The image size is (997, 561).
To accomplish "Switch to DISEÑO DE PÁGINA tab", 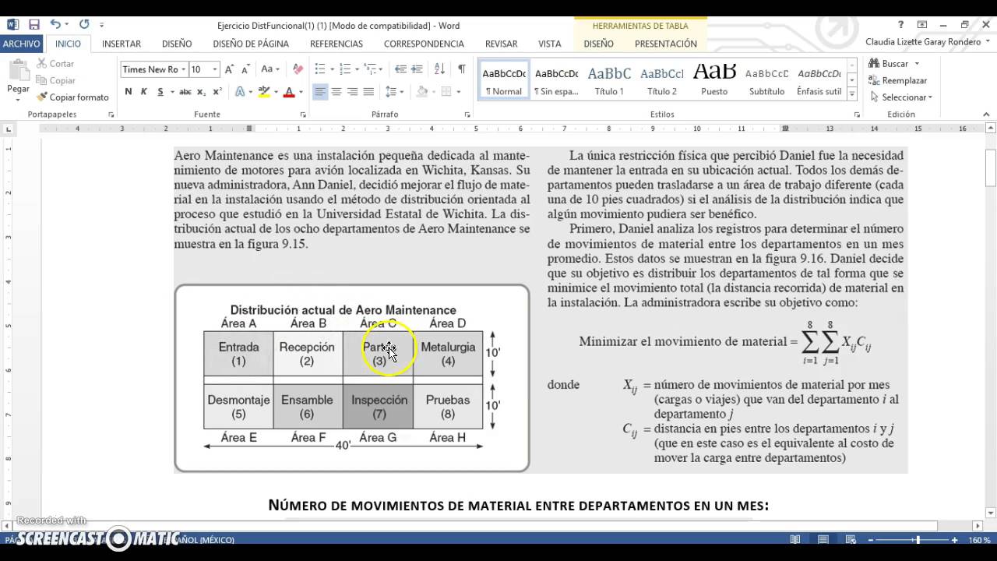I will pyautogui.click(x=251, y=44).
